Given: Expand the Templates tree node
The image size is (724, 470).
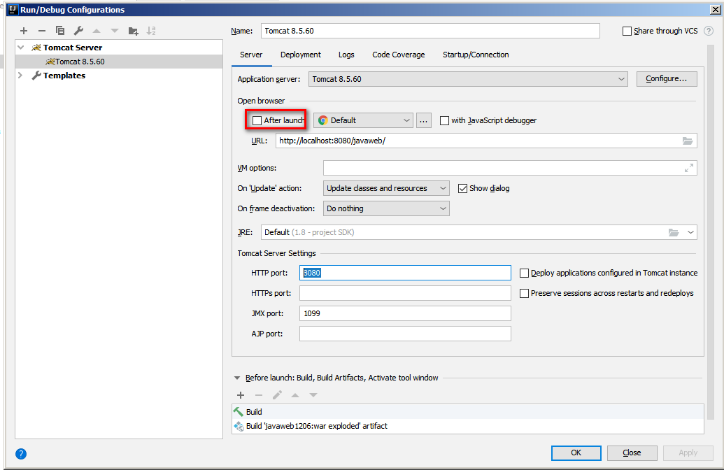Looking at the screenshot, I should (x=20, y=76).
